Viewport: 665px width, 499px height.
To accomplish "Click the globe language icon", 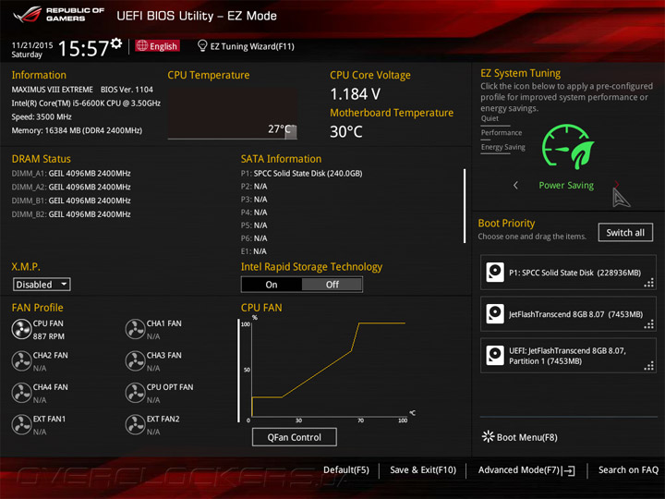I will [142, 45].
